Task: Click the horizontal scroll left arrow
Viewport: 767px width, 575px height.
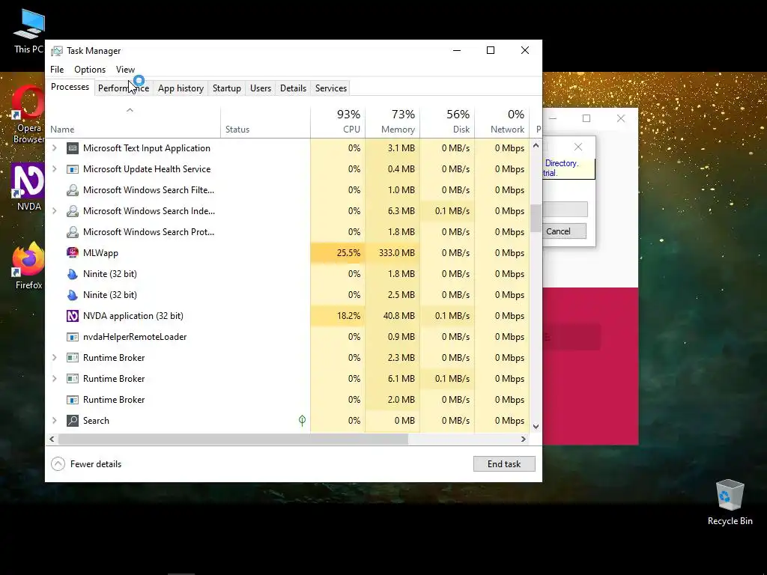Action: [x=52, y=439]
